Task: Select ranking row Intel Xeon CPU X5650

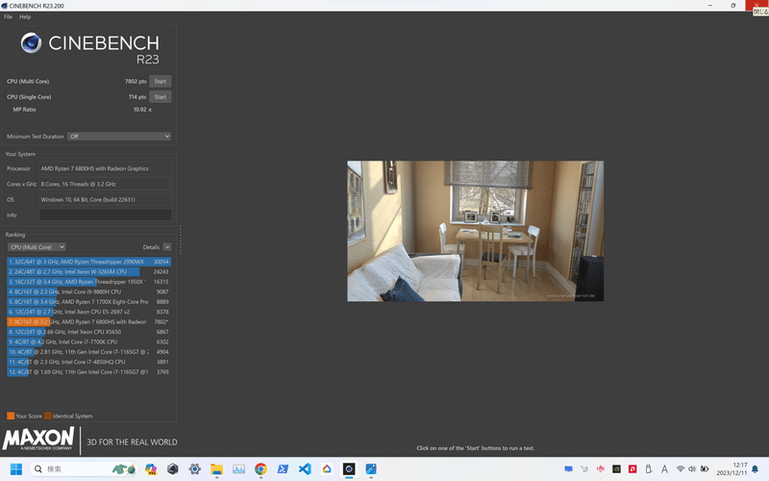Action: click(88, 332)
